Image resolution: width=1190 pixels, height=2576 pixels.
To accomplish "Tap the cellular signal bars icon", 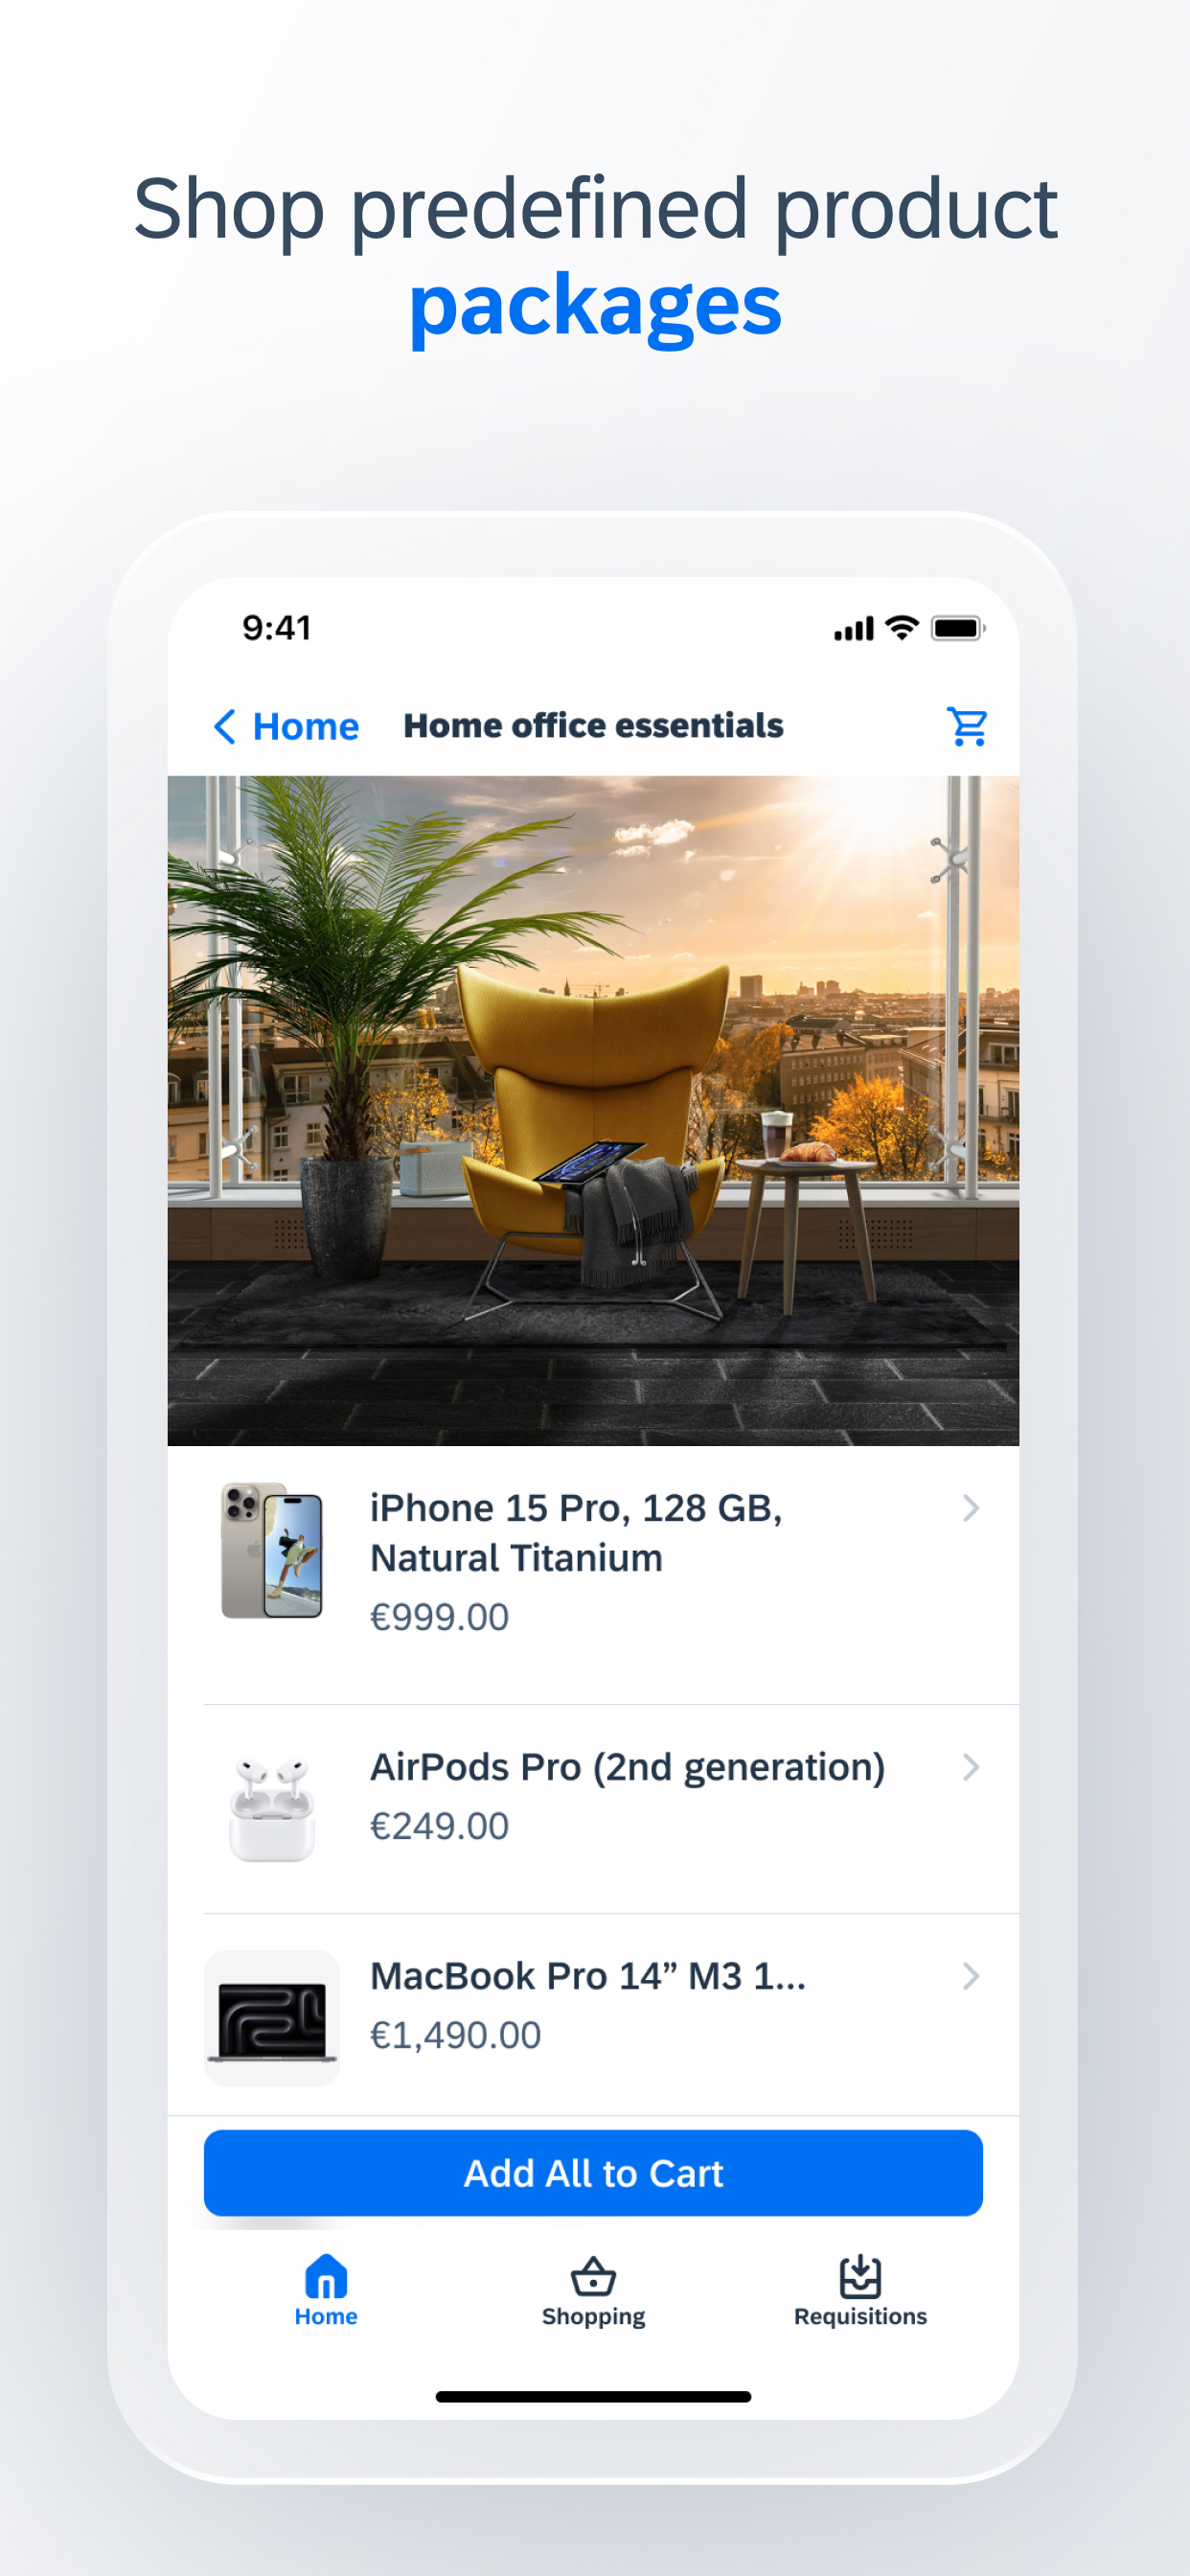I will click(854, 629).
